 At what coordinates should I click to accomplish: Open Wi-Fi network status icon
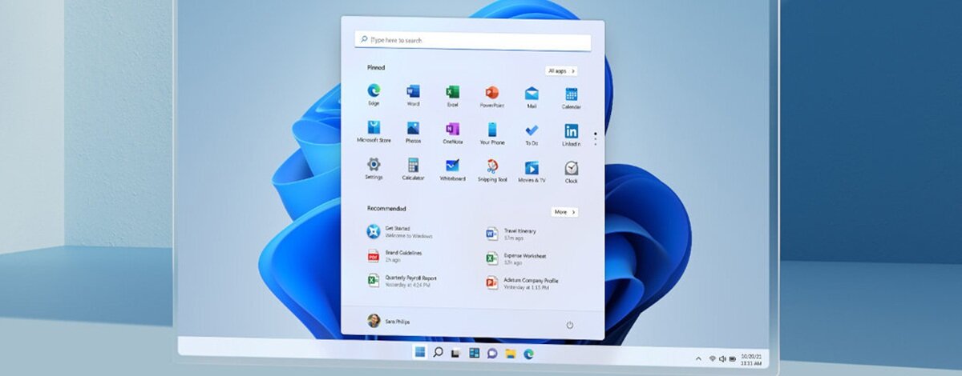point(712,358)
